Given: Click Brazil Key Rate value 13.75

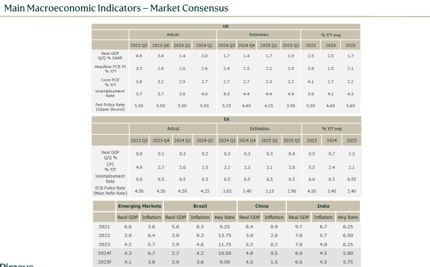Looking at the screenshot, I should (x=224, y=236).
